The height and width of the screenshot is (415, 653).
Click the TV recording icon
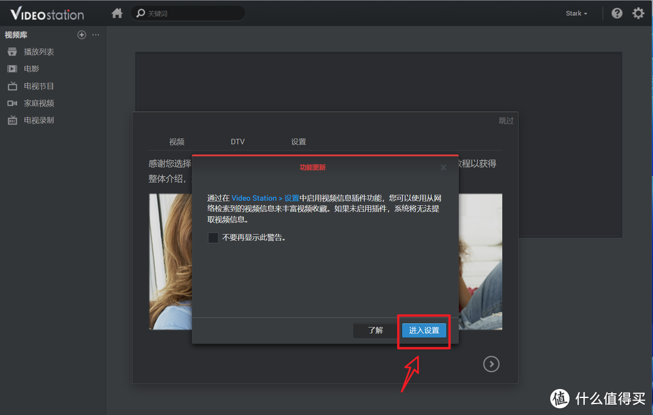point(13,120)
